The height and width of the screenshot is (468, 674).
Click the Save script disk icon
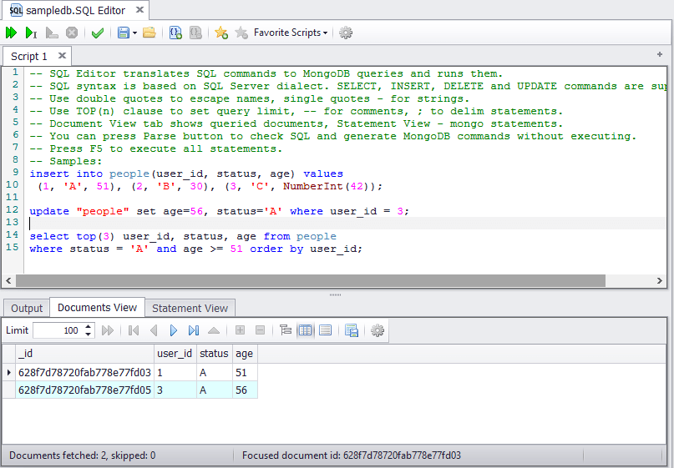tap(123, 33)
